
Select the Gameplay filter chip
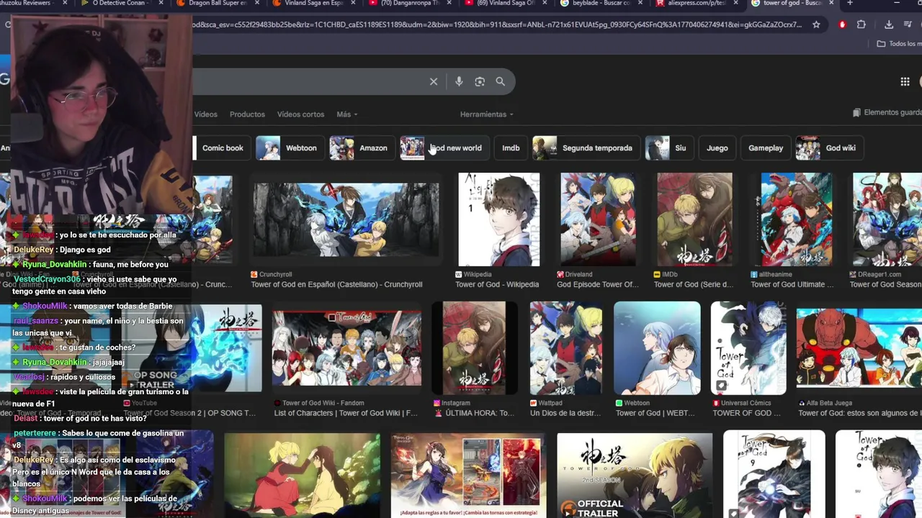[765, 148]
